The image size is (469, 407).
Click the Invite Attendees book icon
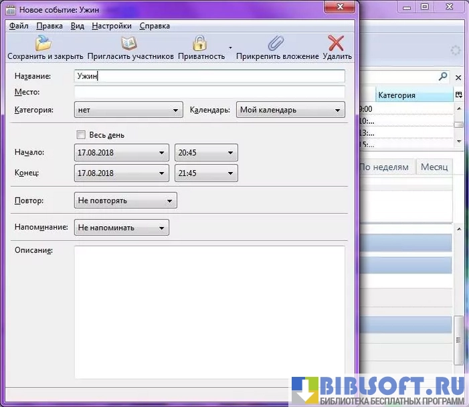tap(130, 44)
